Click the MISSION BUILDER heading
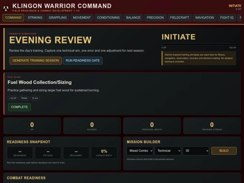244x183 pixels. coord(143,142)
